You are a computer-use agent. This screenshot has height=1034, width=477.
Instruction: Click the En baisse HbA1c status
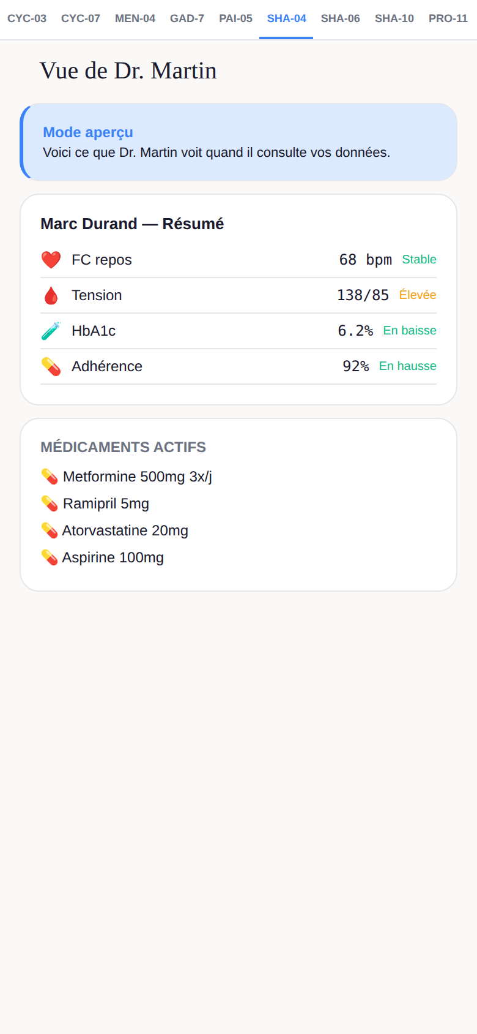pyautogui.click(x=410, y=331)
